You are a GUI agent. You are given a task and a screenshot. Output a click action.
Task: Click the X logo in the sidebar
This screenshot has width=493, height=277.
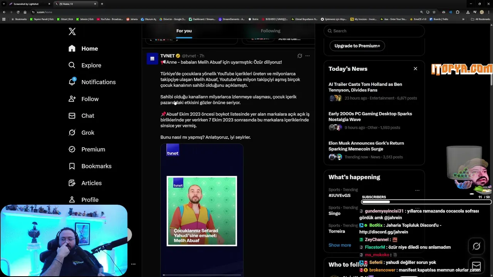coord(72,32)
